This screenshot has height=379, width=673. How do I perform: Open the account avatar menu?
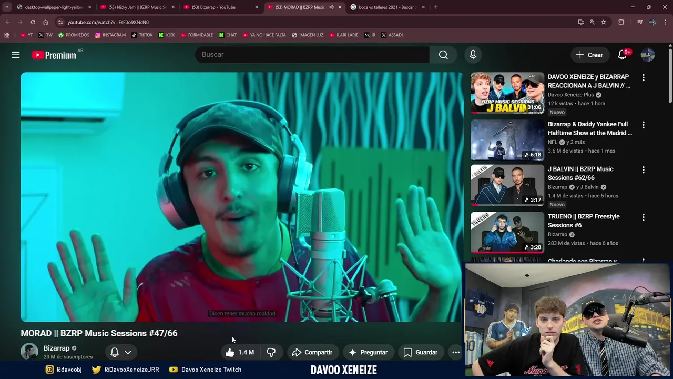pos(648,55)
